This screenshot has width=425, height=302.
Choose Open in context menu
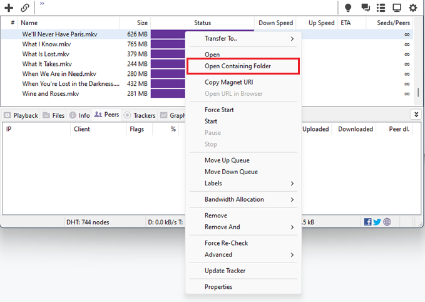pos(243,55)
